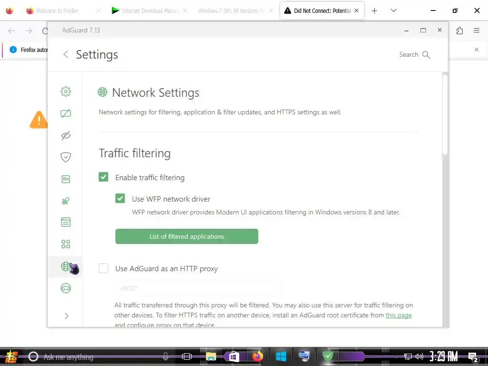
Task: Open AdGuard VPN mask icon in sidebar
Action: pos(66,288)
